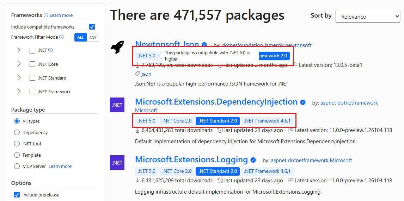
Task: Expand the .NET Core framework chevron
Action: click(x=19, y=64)
